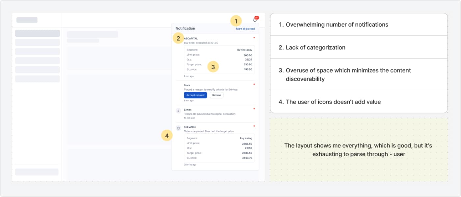The height and width of the screenshot is (197, 461).
Task: Click the SL price value 195.50
Action: pos(248,69)
